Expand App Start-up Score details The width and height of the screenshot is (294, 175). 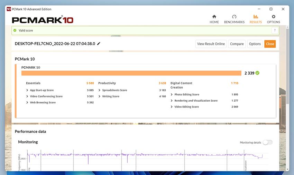pos(27,90)
